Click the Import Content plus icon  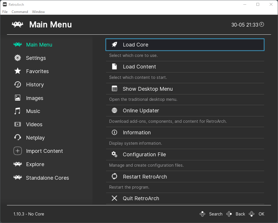pos(18,151)
